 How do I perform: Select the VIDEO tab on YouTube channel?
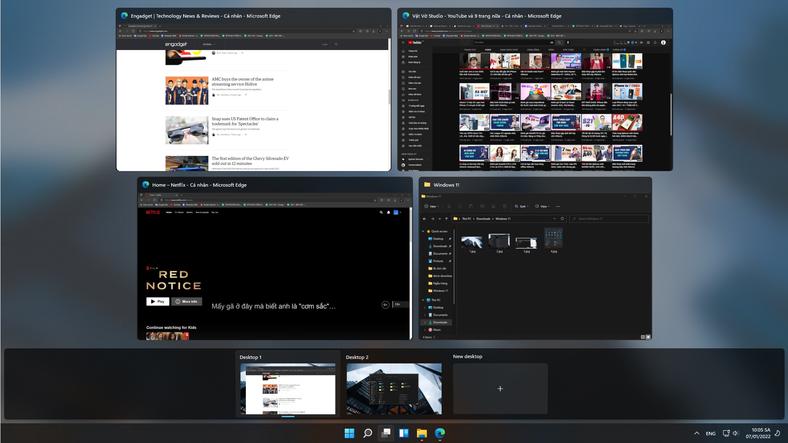(x=488, y=50)
